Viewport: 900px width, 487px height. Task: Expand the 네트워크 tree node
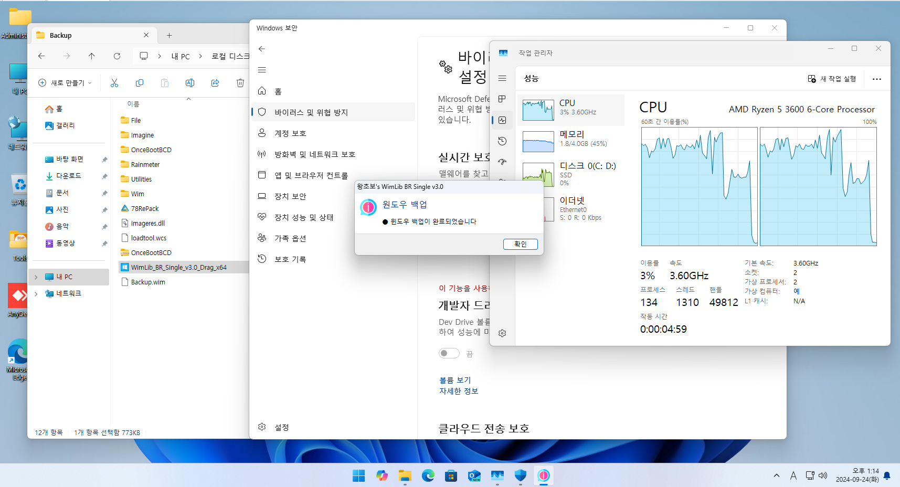tap(36, 293)
